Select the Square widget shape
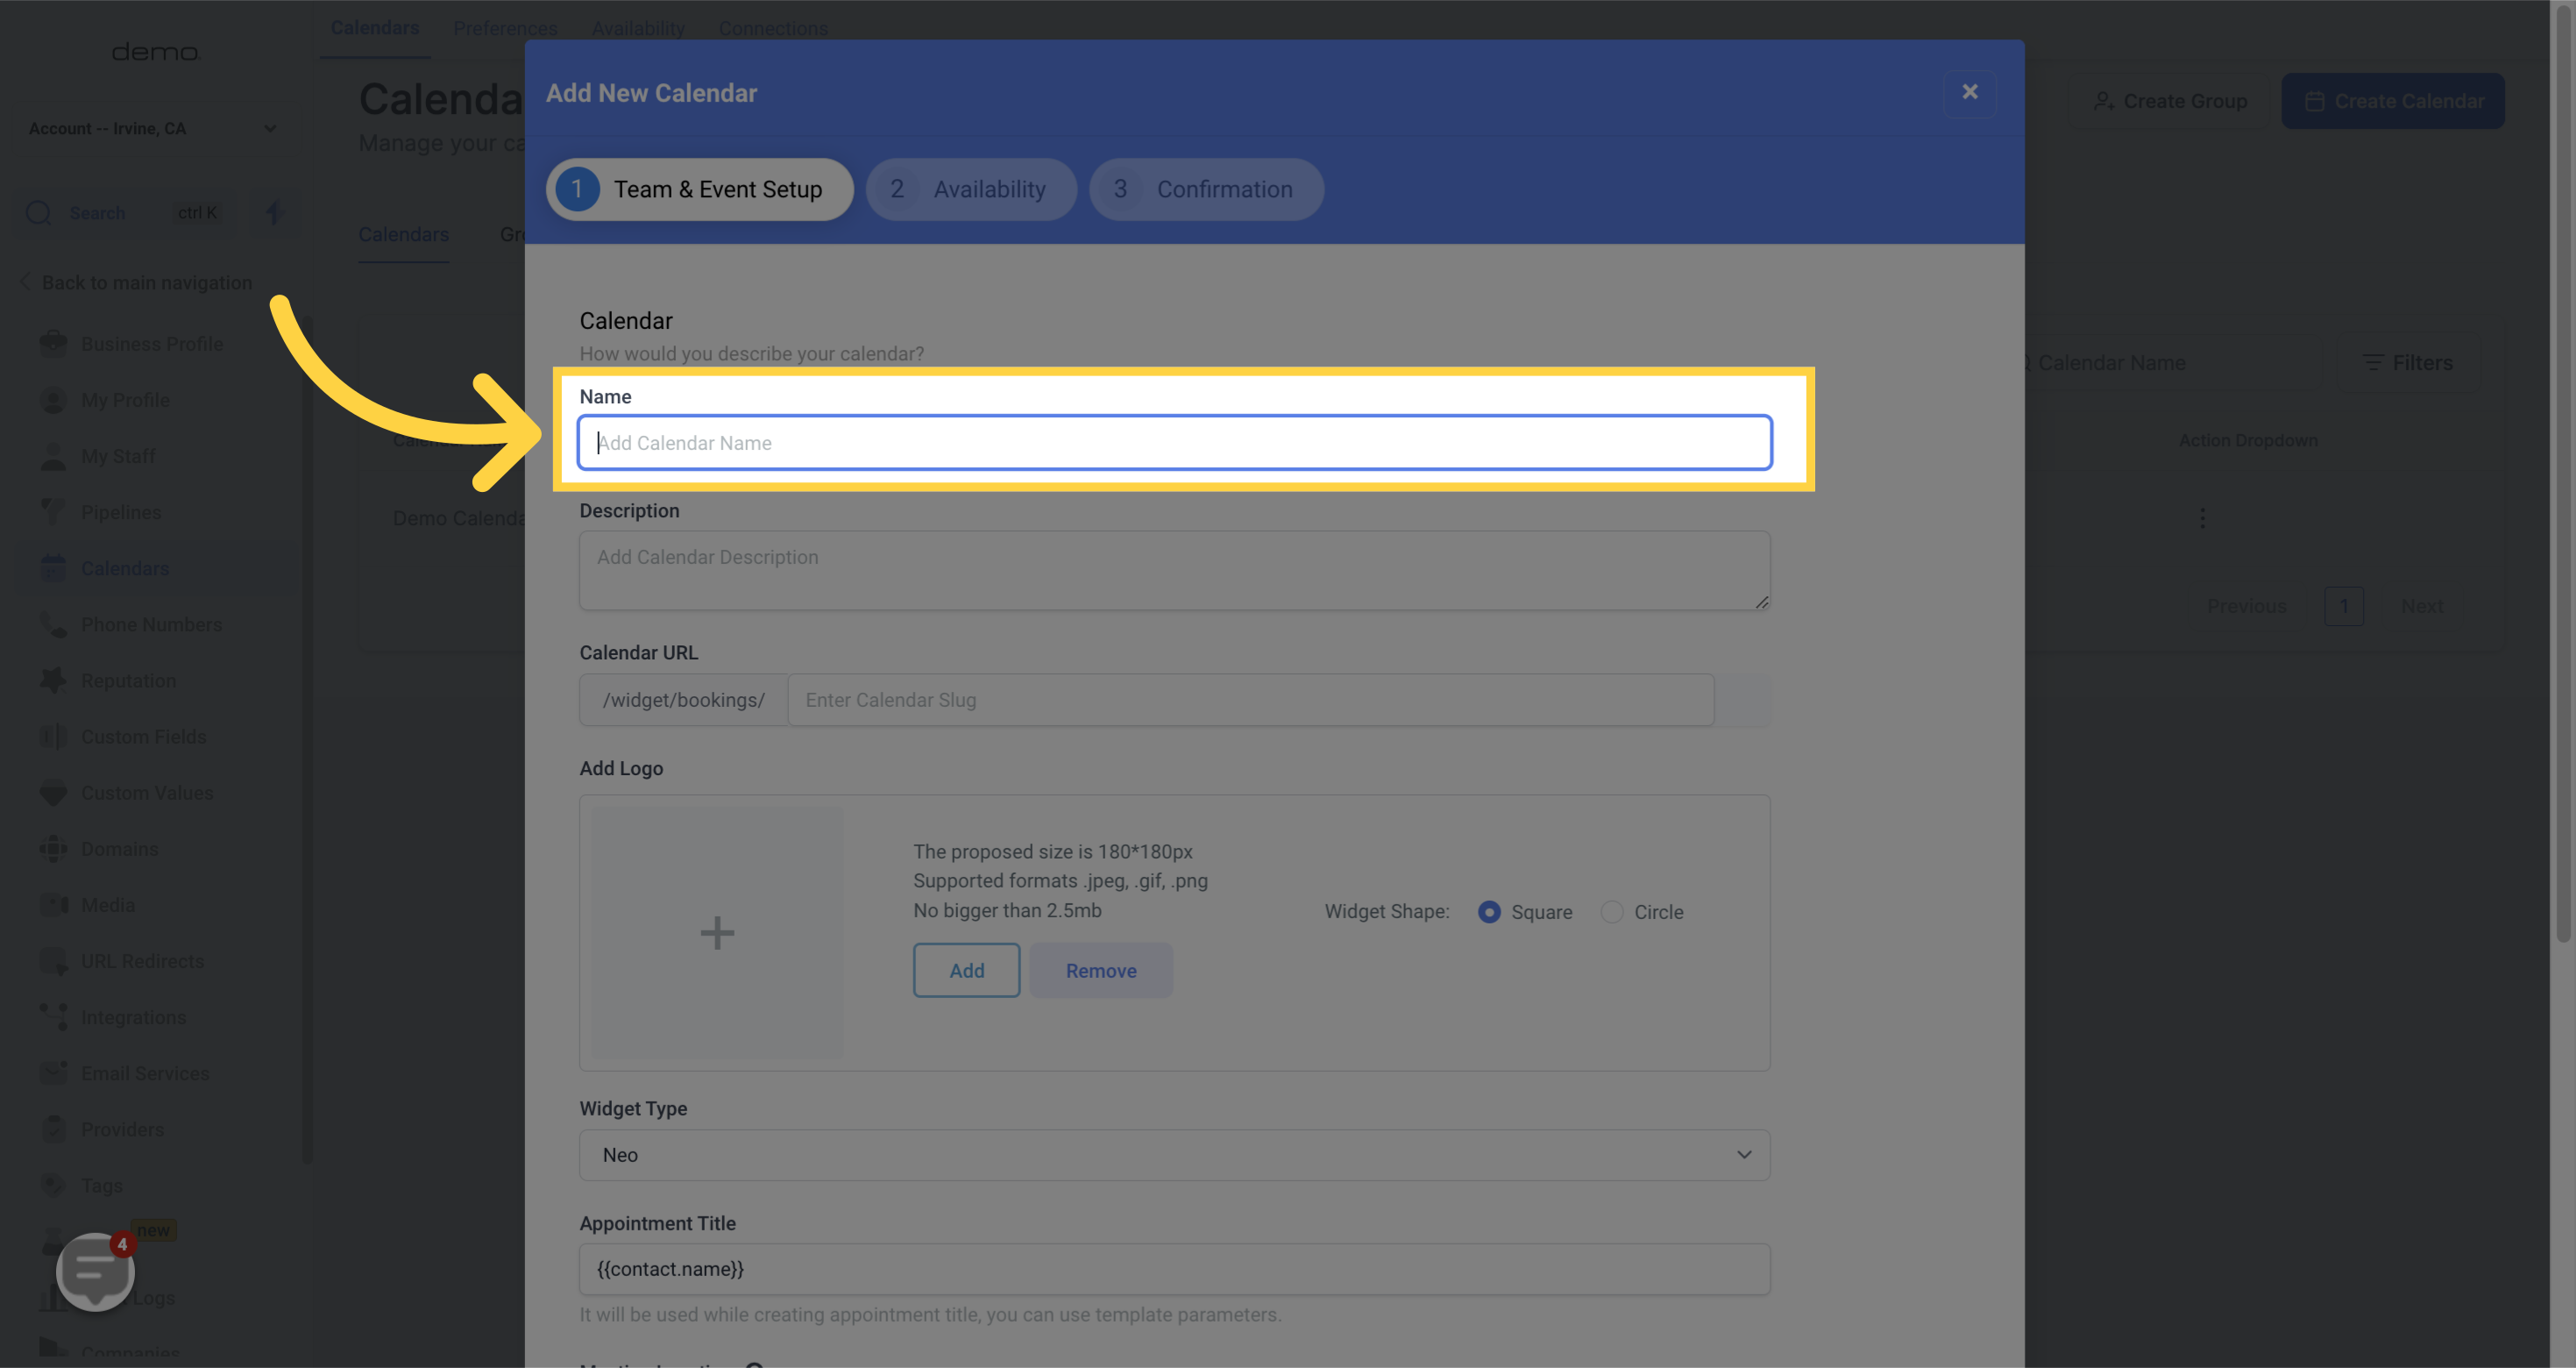 [x=1489, y=912]
